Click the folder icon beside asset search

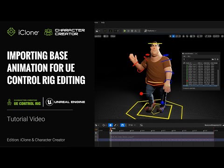tap(213, 59)
